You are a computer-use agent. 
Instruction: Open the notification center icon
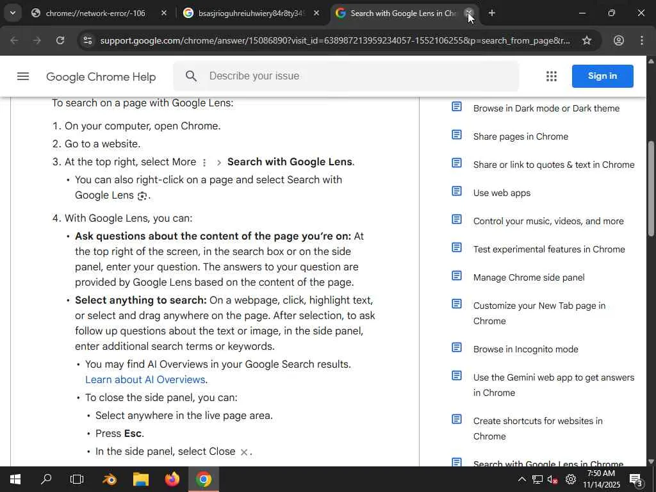point(635,479)
